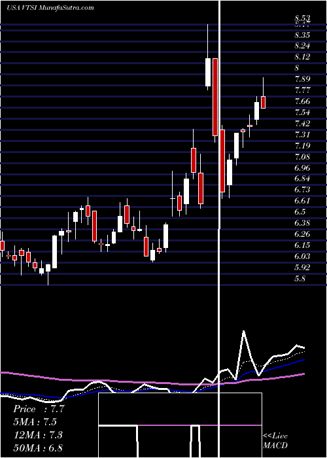Image resolution: width=327 pixels, height=458 pixels.
Task: Click the 6.03 price axis label
Action: (302, 256)
